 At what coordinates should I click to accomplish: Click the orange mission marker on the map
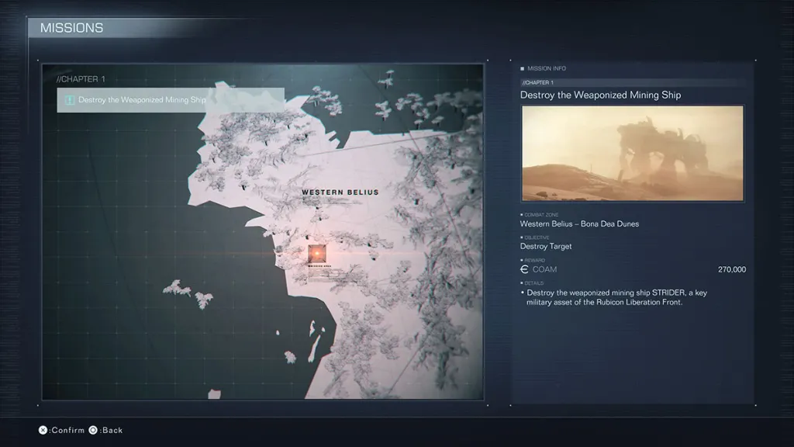tap(316, 253)
